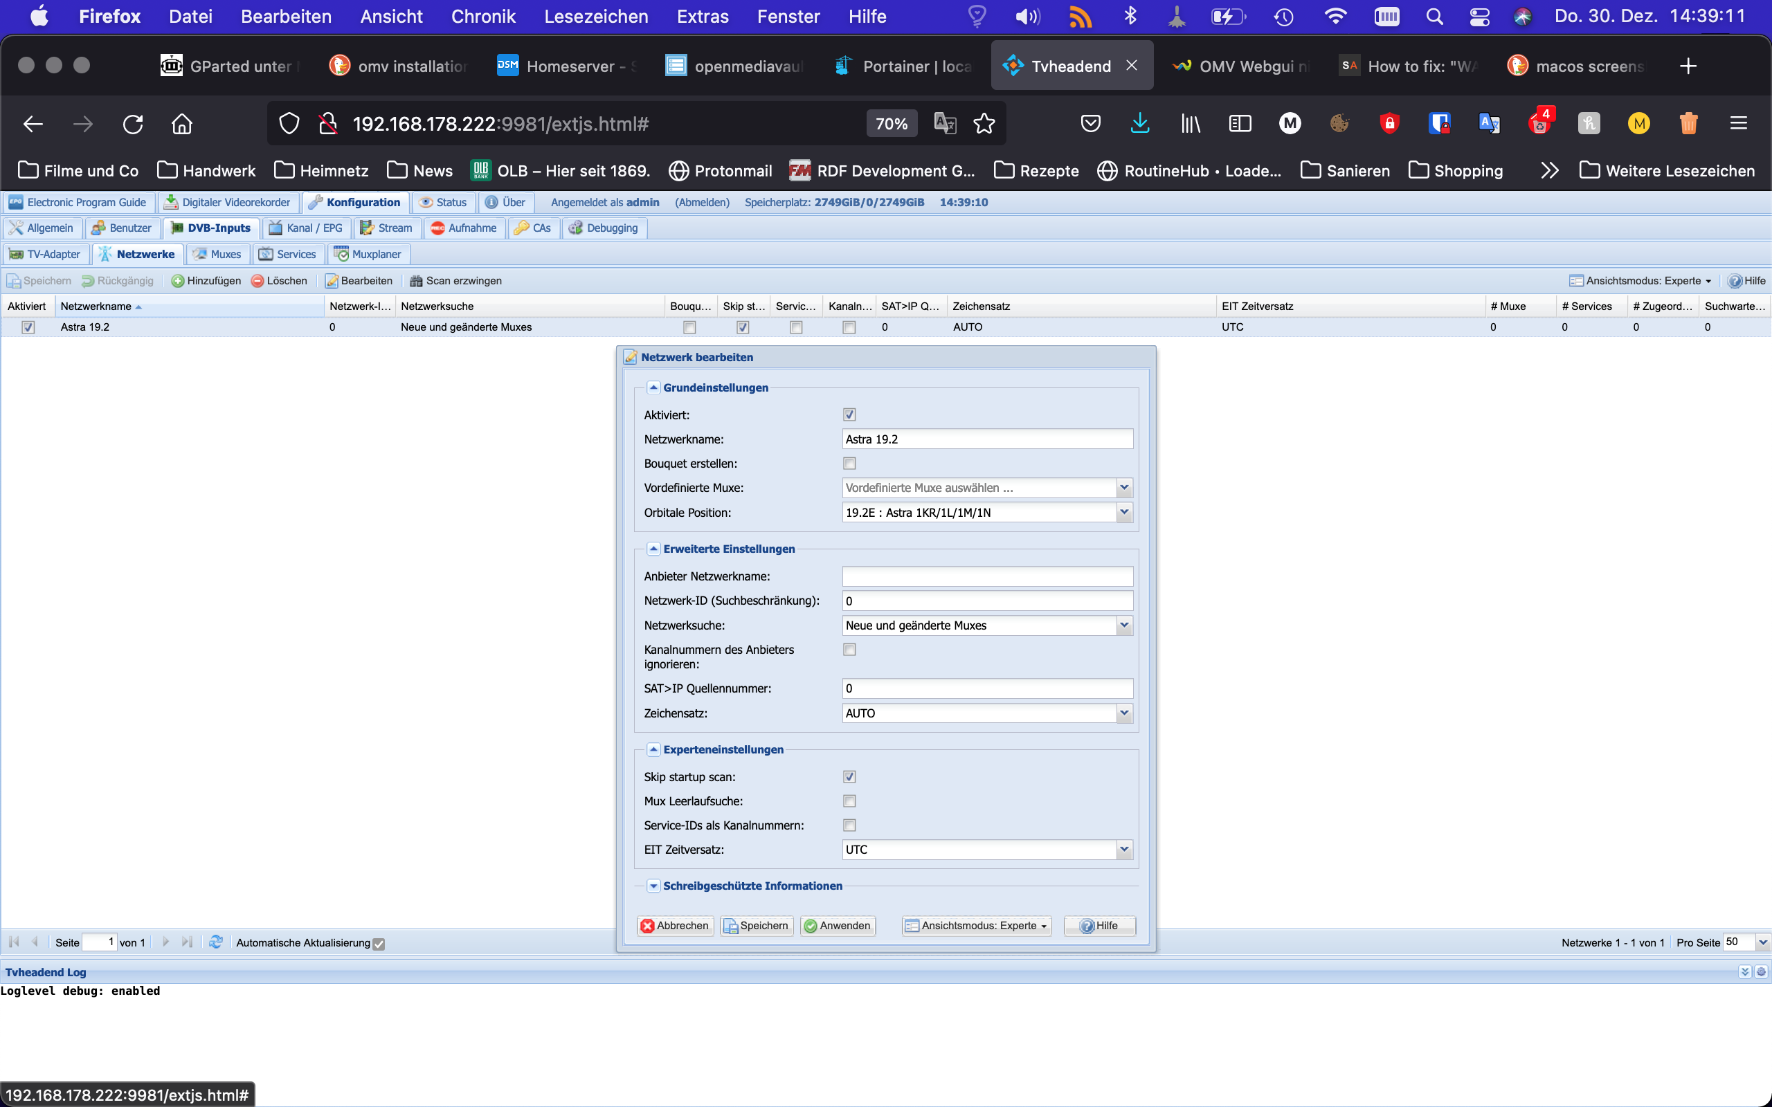Open tracking protection shield icon
The width and height of the screenshot is (1772, 1107).
tap(289, 124)
